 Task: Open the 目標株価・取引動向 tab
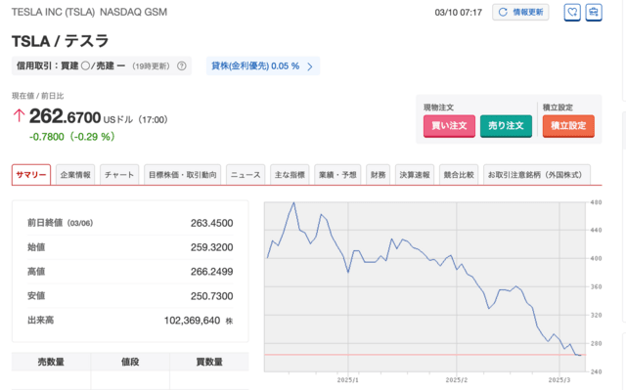click(x=183, y=175)
